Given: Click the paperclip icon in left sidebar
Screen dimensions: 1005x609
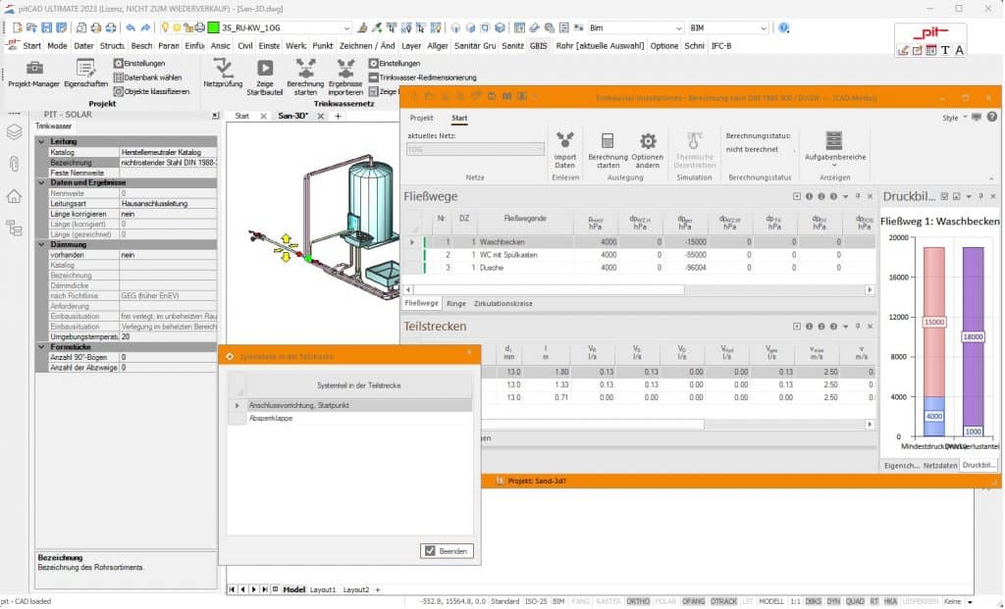Looking at the screenshot, I should click(14, 164).
